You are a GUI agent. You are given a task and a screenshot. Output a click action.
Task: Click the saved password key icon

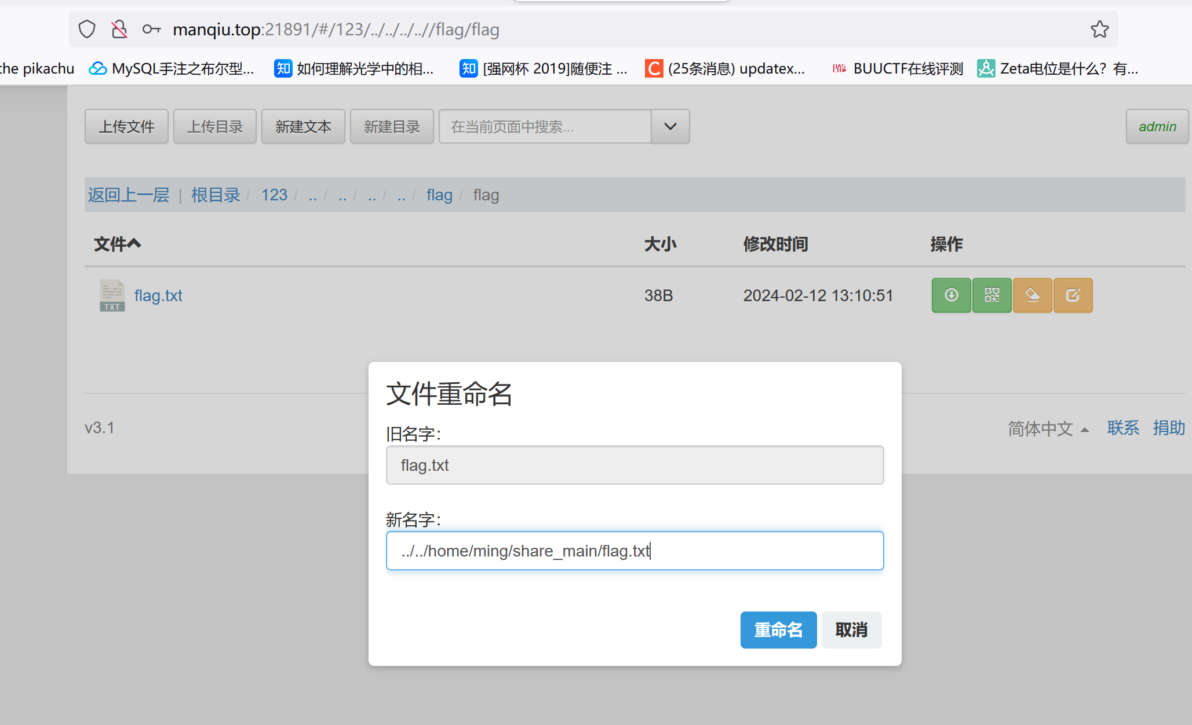coord(151,29)
